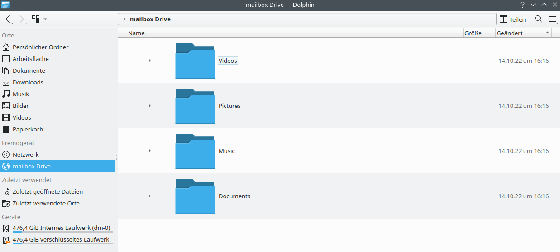
Task: Open the search magnifier icon
Action: [539, 19]
